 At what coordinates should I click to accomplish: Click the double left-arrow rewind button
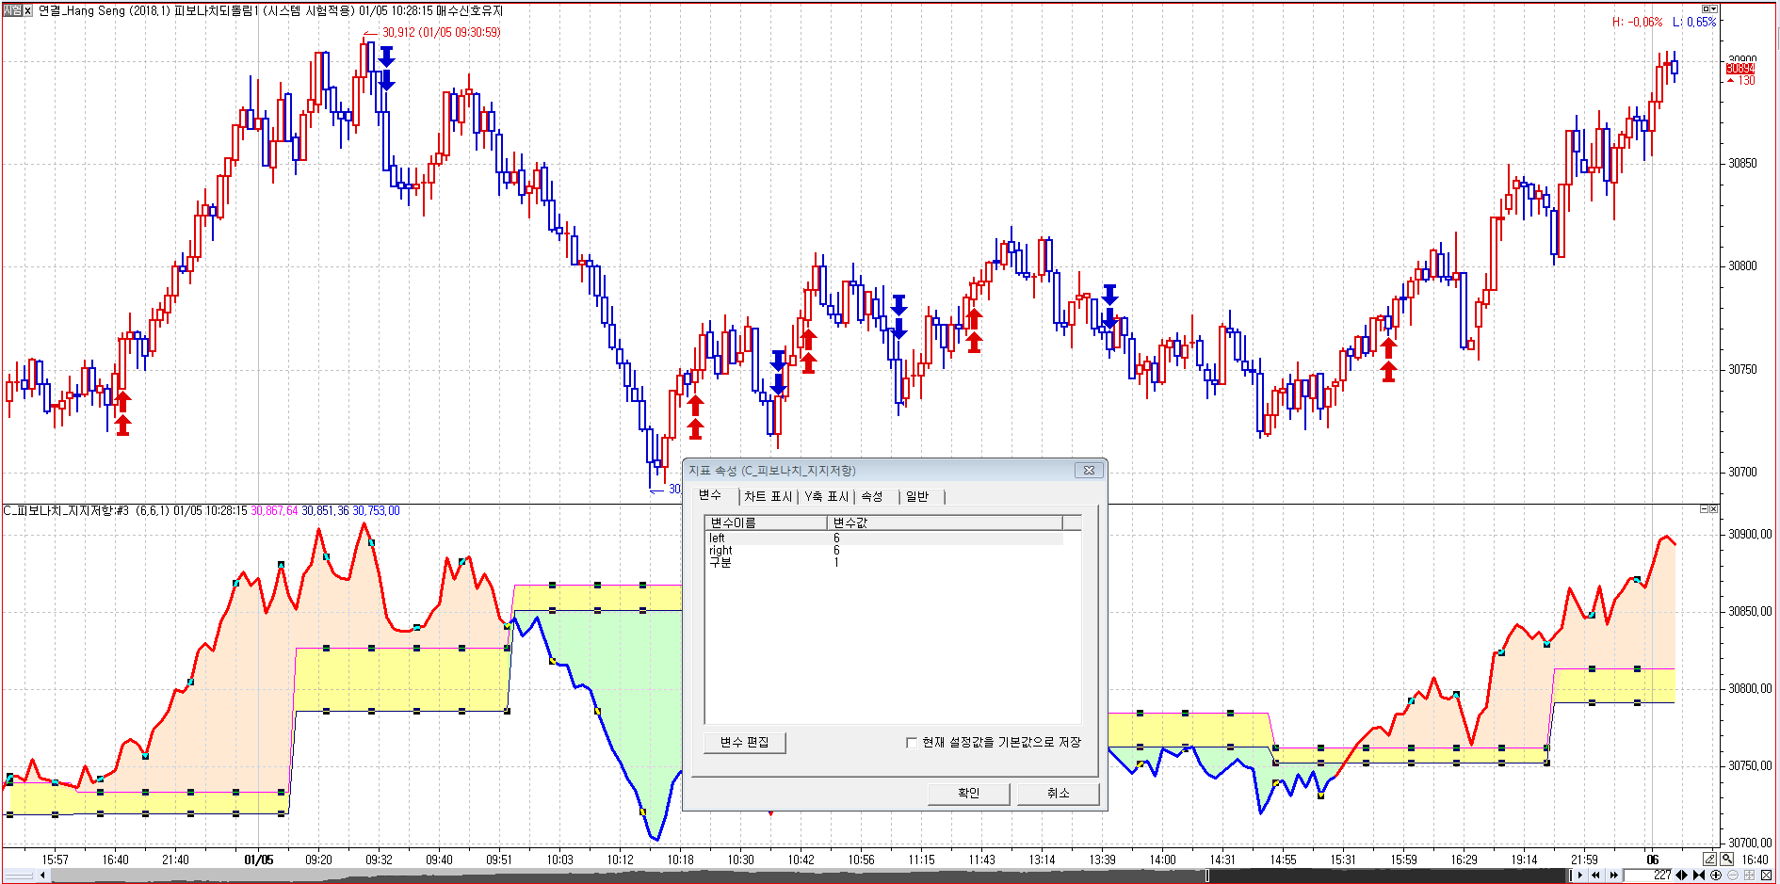(x=1595, y=876)
